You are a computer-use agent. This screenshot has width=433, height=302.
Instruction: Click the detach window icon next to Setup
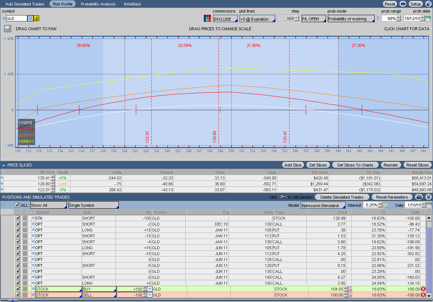pyautogui.click(x=428, y=4)
